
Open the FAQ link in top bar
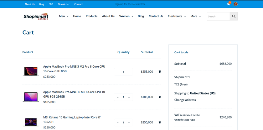coord(51,4)
